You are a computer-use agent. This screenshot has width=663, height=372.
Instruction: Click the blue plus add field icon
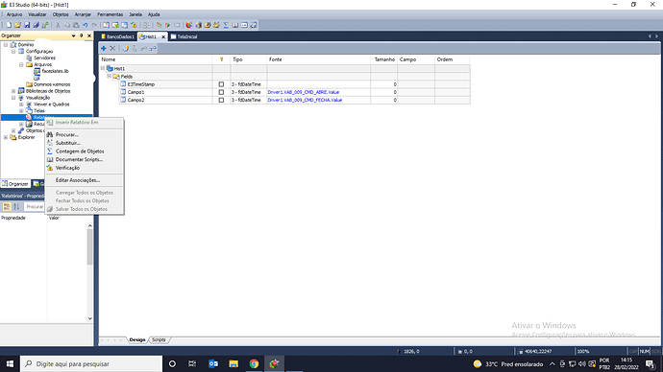tap(104, 49)
